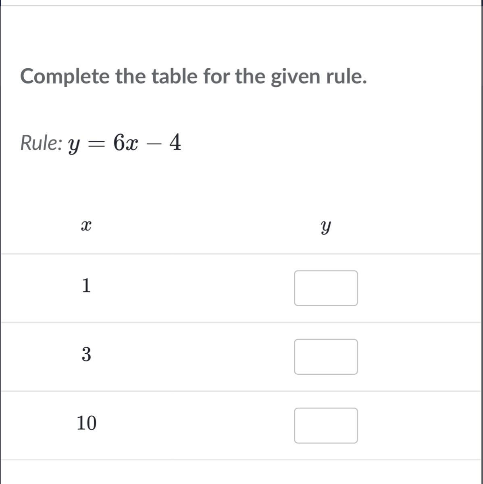Image resolution: width=483 pixels, height=484 pixels.
Task: Select the x value 10 in the table
Action: click(x=87, y=423)
